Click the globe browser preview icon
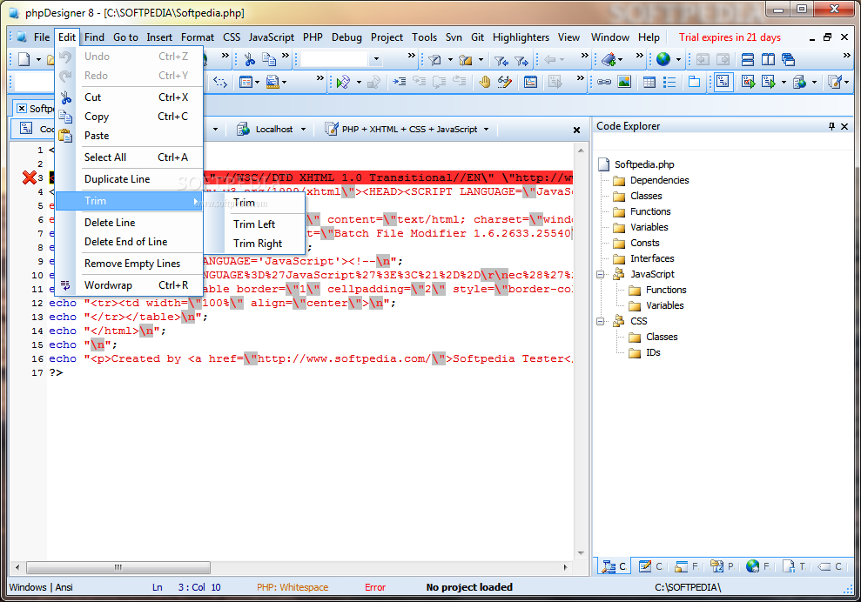This screenshot has height=602, width=861. pyautogui.click(x=663, y=59)
